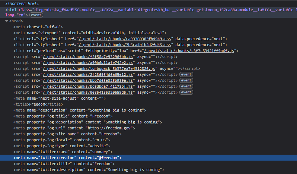The width and height of the screenshot is (297, 174).
Task: Open the bbb7d63e325b989e.js script source
Action: (x=88, y=80)
